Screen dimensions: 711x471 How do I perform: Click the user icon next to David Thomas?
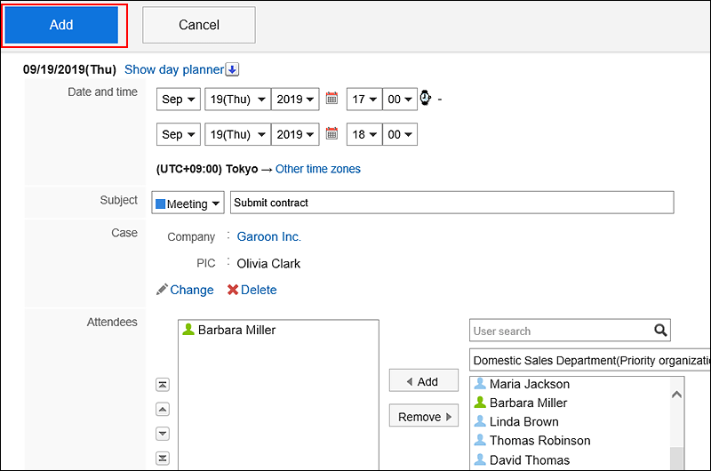(480, 459)
